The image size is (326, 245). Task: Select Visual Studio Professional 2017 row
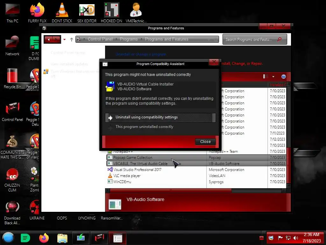click(196, 170)
